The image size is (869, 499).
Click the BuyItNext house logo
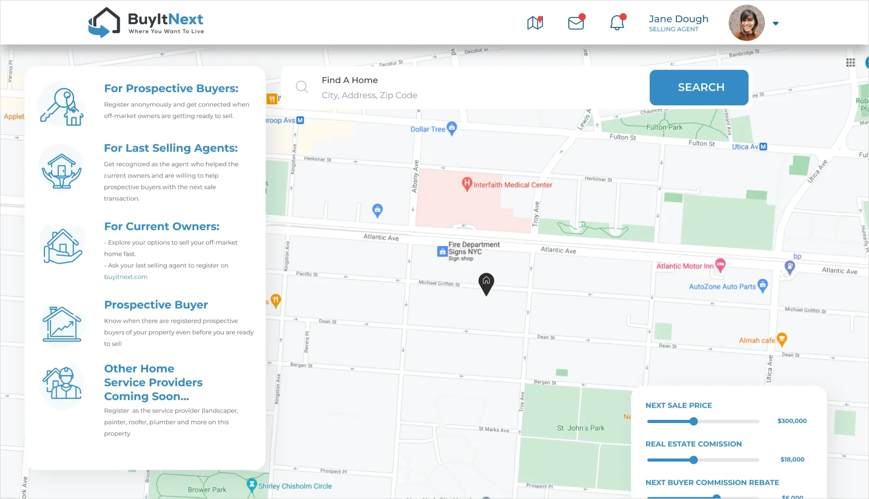click(104, 23)
